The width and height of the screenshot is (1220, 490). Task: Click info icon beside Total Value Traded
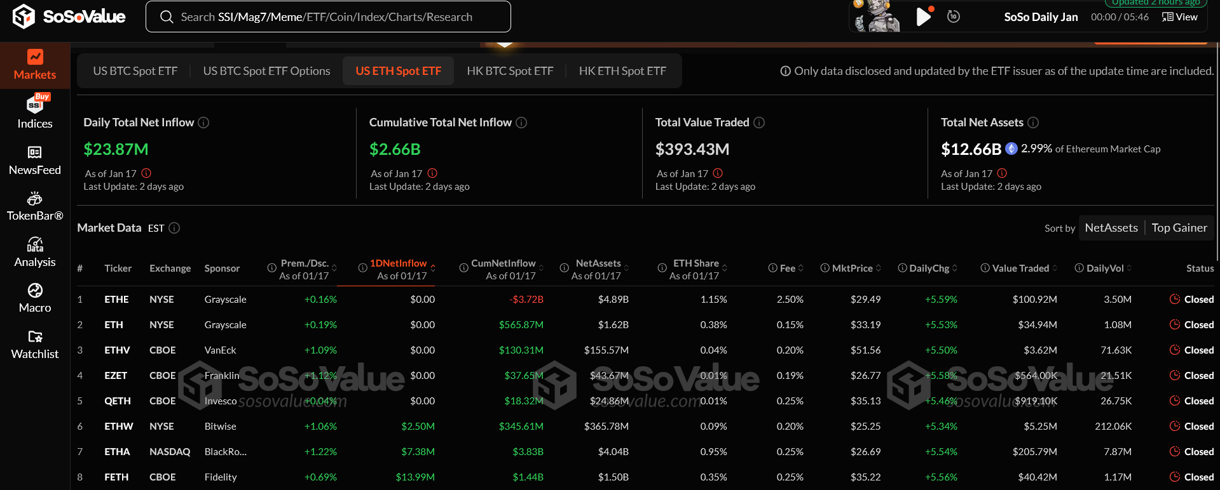tap(759, 122)
